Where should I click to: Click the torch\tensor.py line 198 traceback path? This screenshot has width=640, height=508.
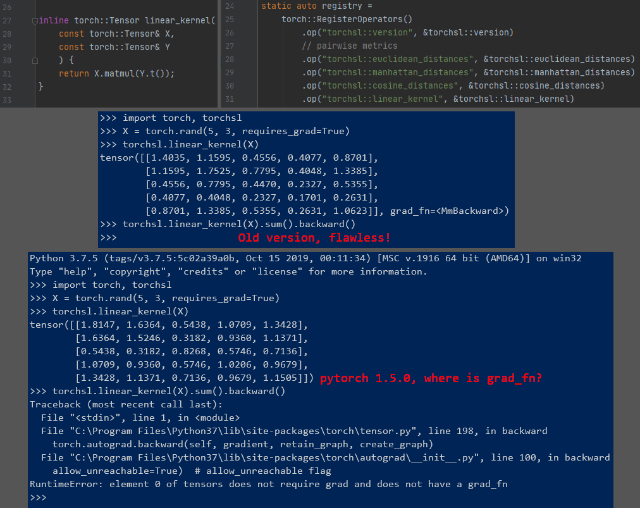(294, 431)
